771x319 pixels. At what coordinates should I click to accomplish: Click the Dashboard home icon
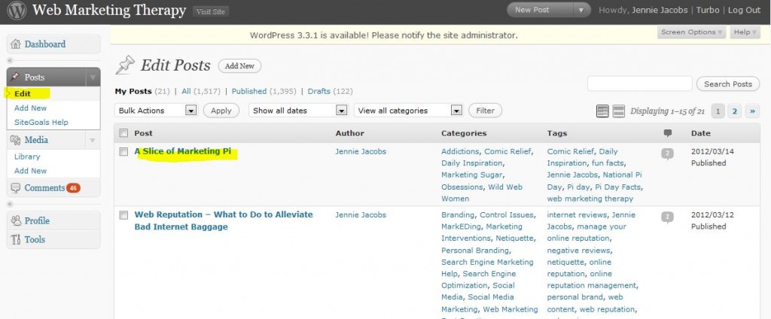16,44
